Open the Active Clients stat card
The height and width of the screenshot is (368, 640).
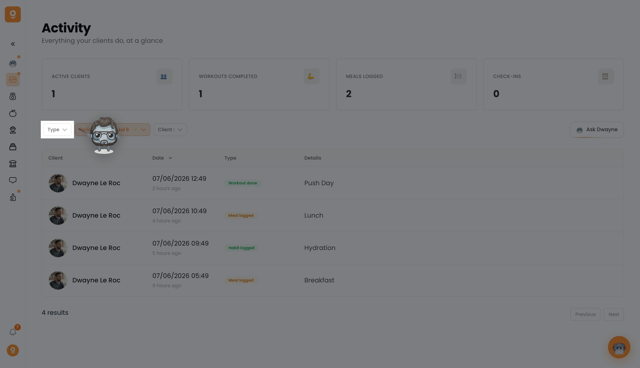[112, 85]
